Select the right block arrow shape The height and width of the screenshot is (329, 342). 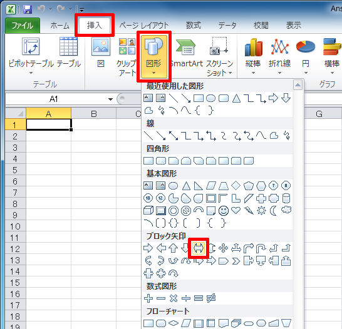click(x=148, y=248)
